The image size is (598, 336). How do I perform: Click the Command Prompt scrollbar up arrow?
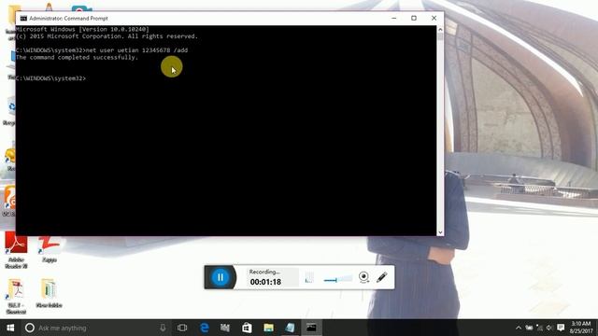pos(440,29)
